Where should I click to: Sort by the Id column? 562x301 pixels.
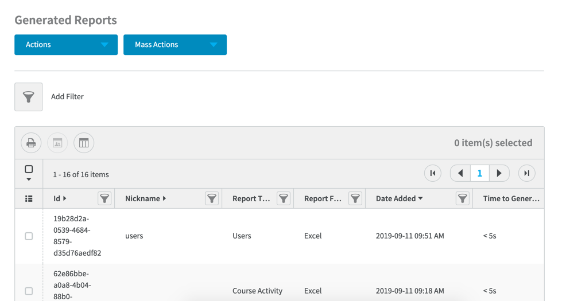pos(60,198)
